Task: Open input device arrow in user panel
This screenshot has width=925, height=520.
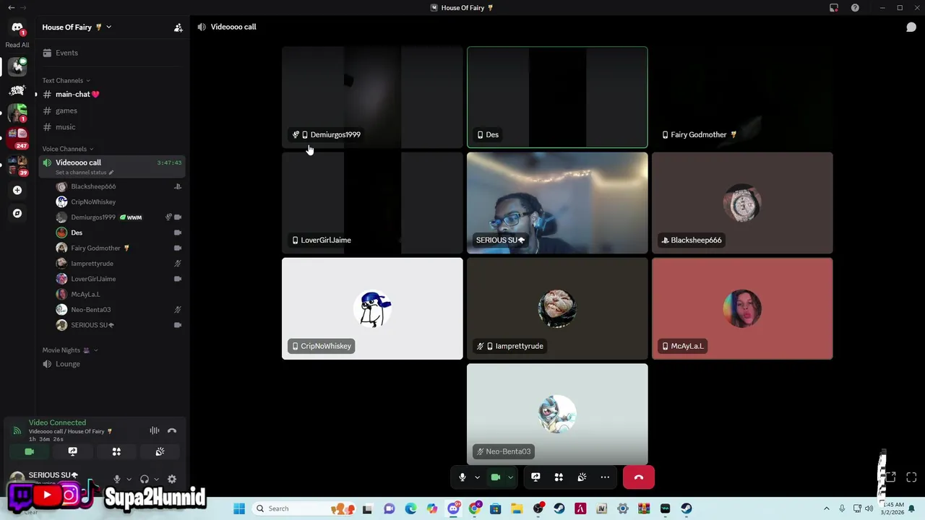Action: (x=129, y=479)
